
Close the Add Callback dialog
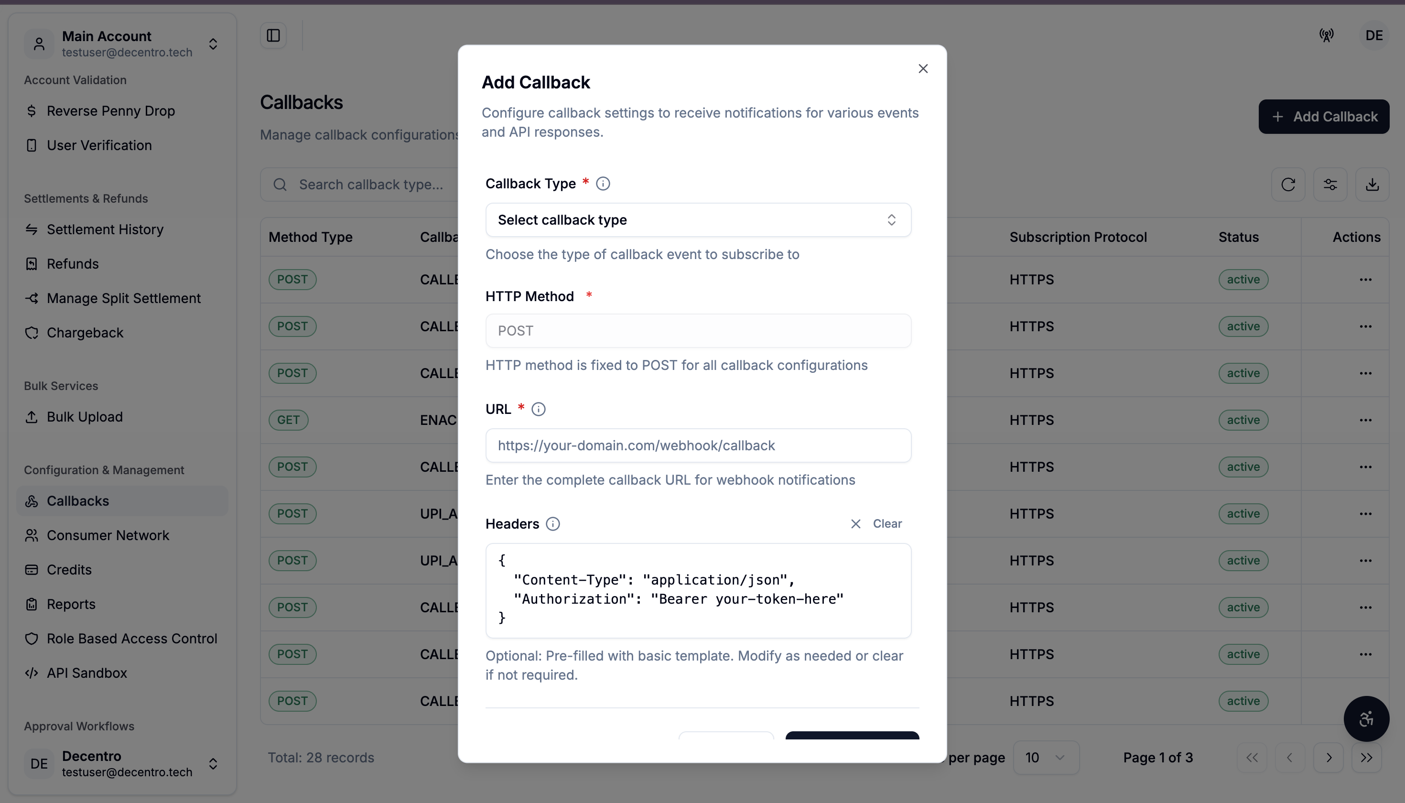[x=923, y=69]
